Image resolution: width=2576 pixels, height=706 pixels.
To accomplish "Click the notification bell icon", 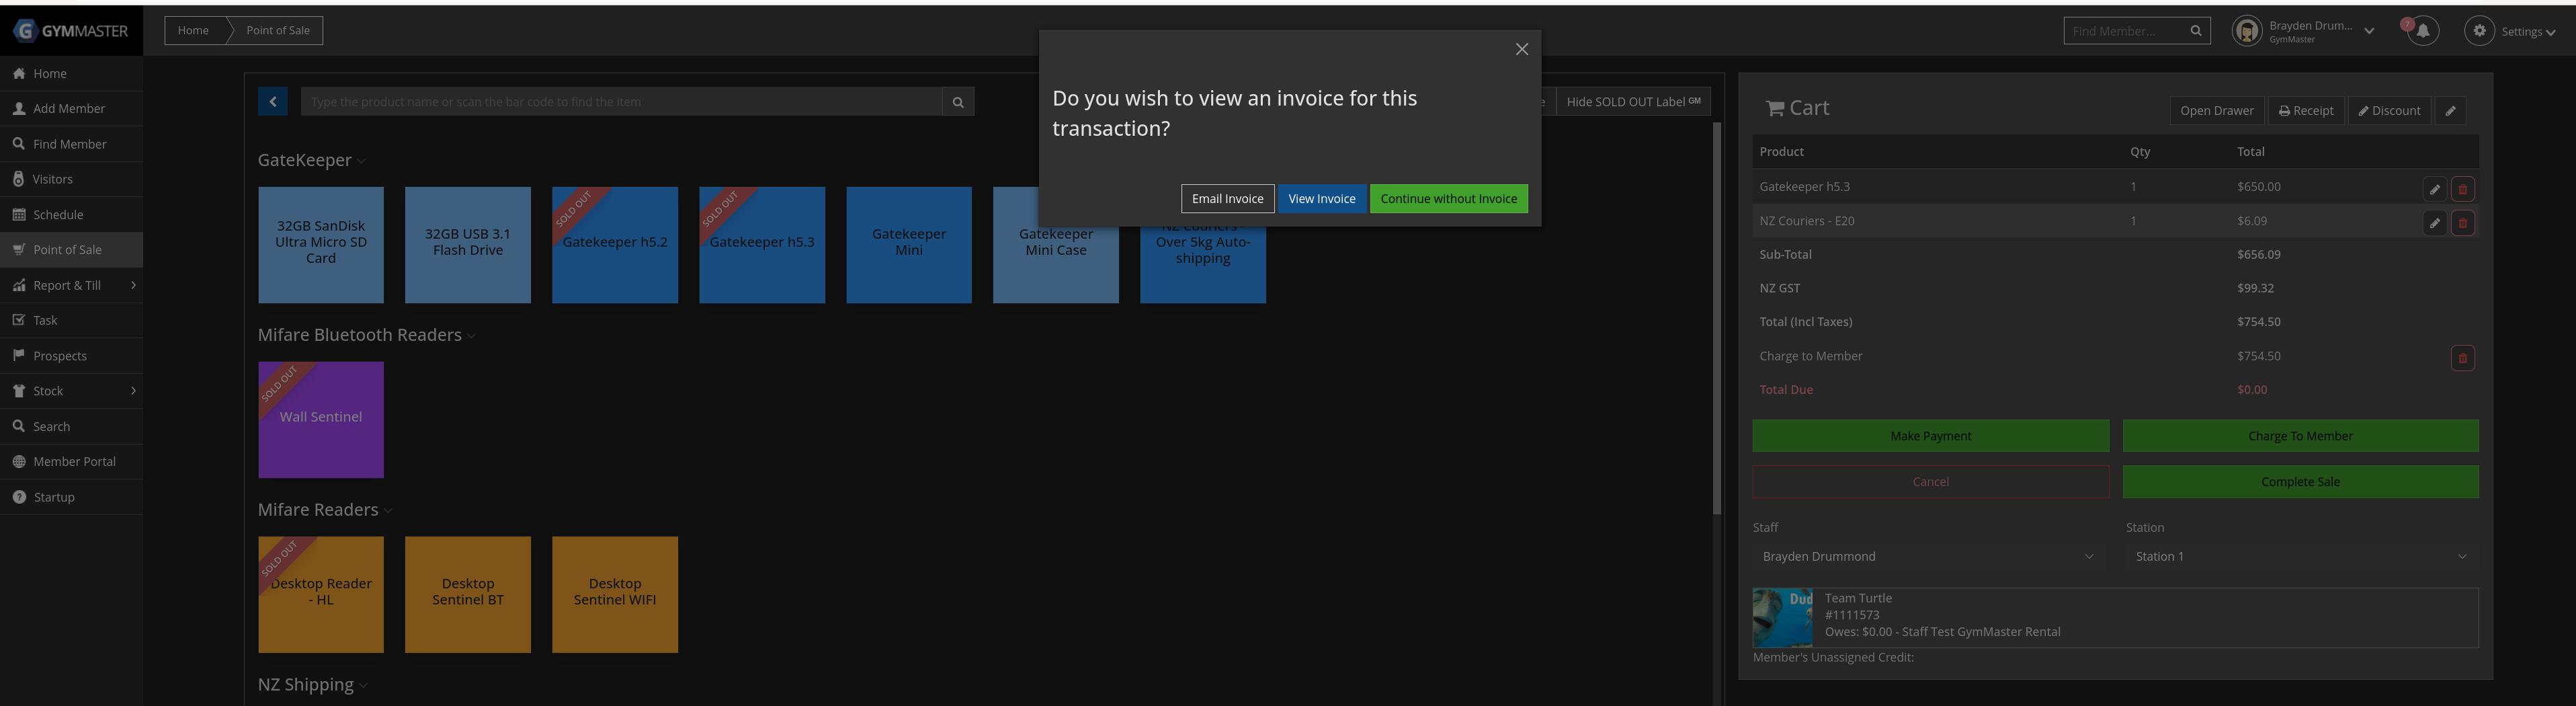I will click(x=2422, y=31).
